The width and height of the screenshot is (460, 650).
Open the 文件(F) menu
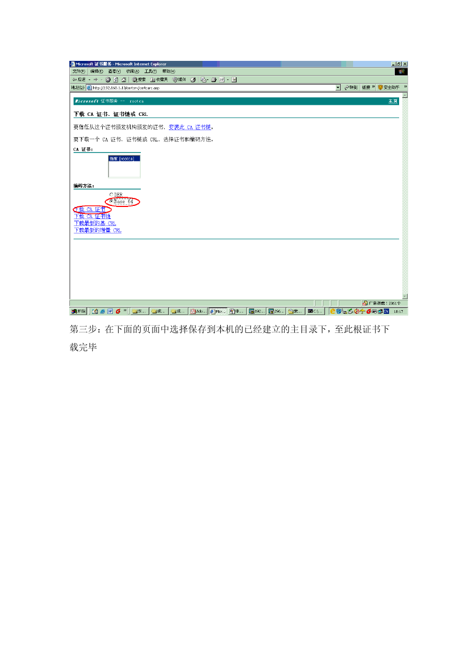(79, 71)
